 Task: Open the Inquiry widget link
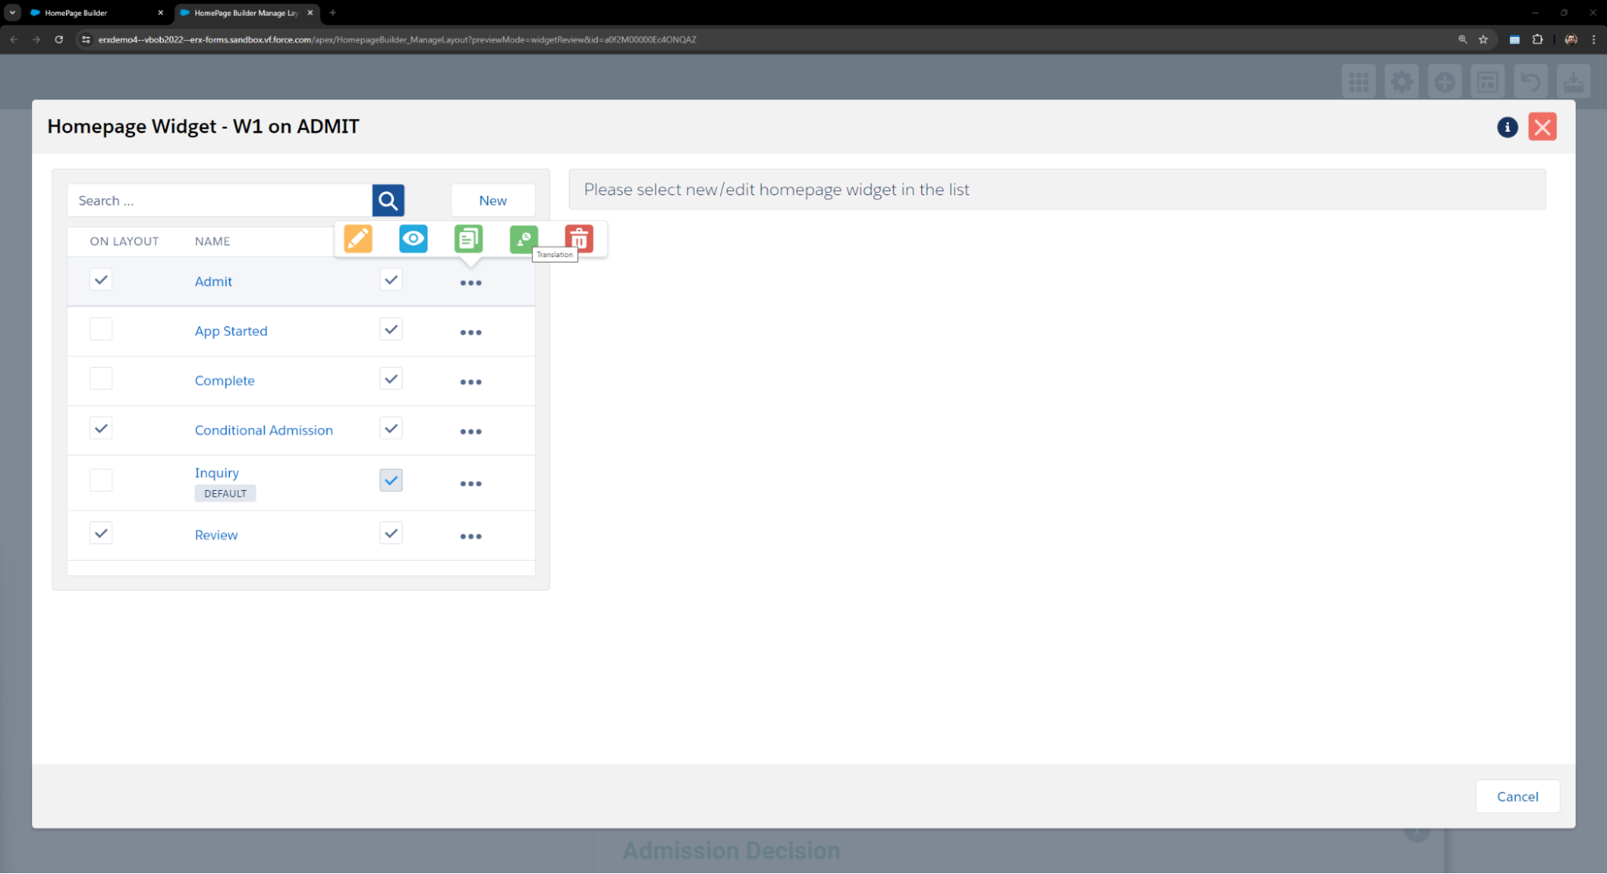coord(216,472)
